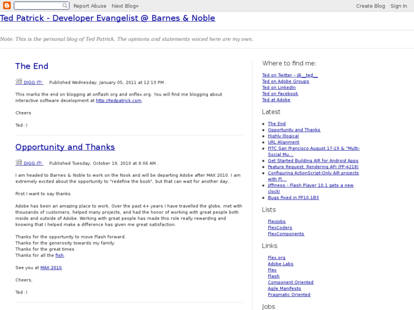The width and height of the screenshot is (414, 310).
Task: Open Bugs Fixed in FP10.1B3 link
Action: pyautogui.click(x=293, y=197)
